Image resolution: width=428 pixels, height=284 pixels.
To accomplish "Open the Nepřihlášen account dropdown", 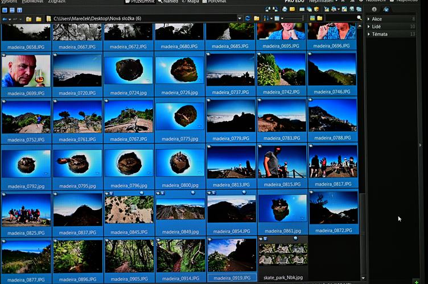I will [x=323, y=1].
